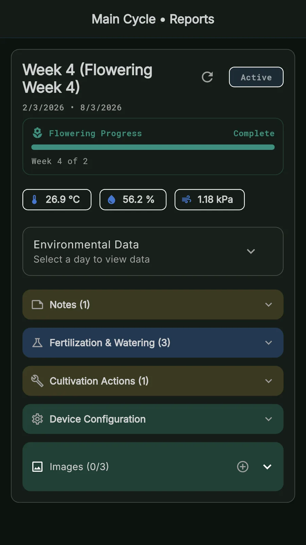
Task: Click the Active status button
Action: pyautogui.click(x=256, y=77)
